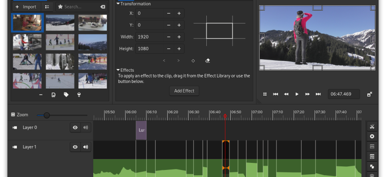
Task: Detach the viewer with the expand icon
Action: pos(370,94)
